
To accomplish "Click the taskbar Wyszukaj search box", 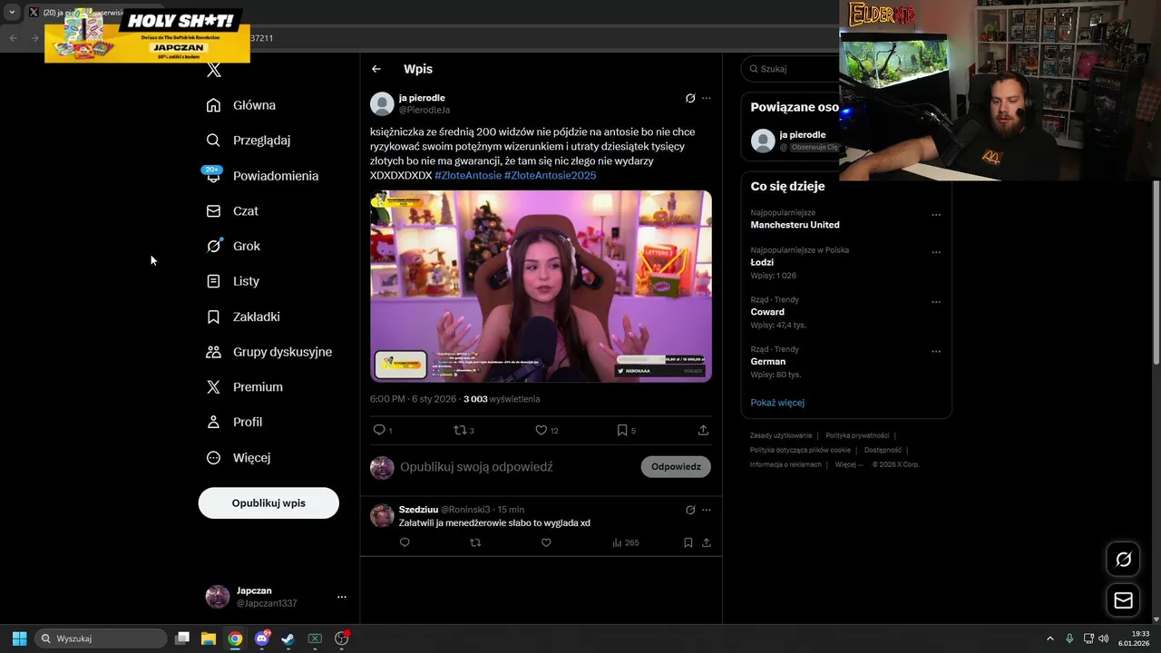I will pyautogui.click(x=101, y=638).
